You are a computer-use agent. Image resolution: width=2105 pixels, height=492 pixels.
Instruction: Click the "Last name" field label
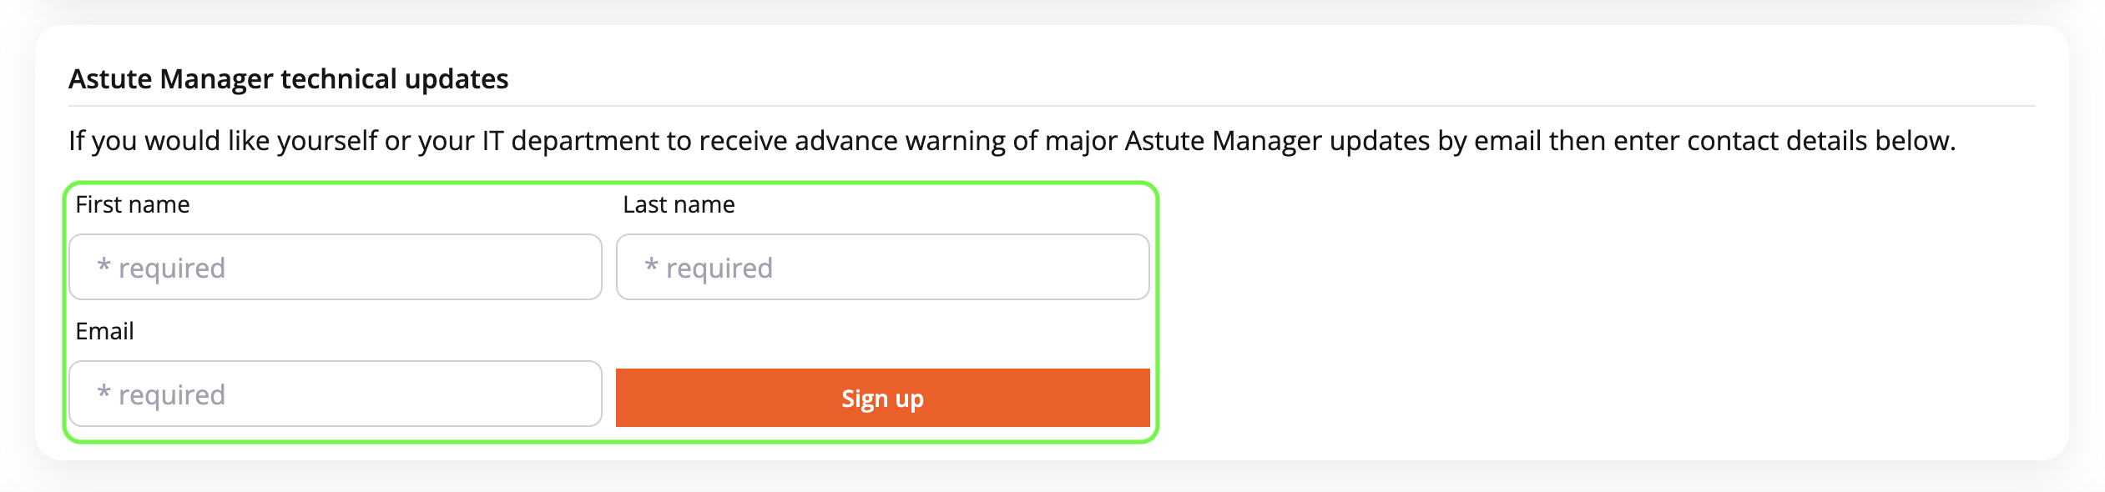679,205
